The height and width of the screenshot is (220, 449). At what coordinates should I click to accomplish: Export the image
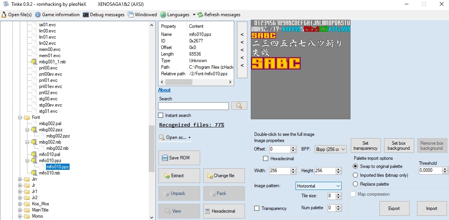[394, 208]
